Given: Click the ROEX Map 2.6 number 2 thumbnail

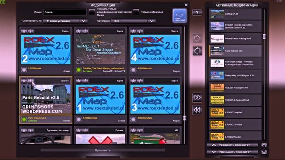Looking at the screenshot, I should click(x=46, y=49).
